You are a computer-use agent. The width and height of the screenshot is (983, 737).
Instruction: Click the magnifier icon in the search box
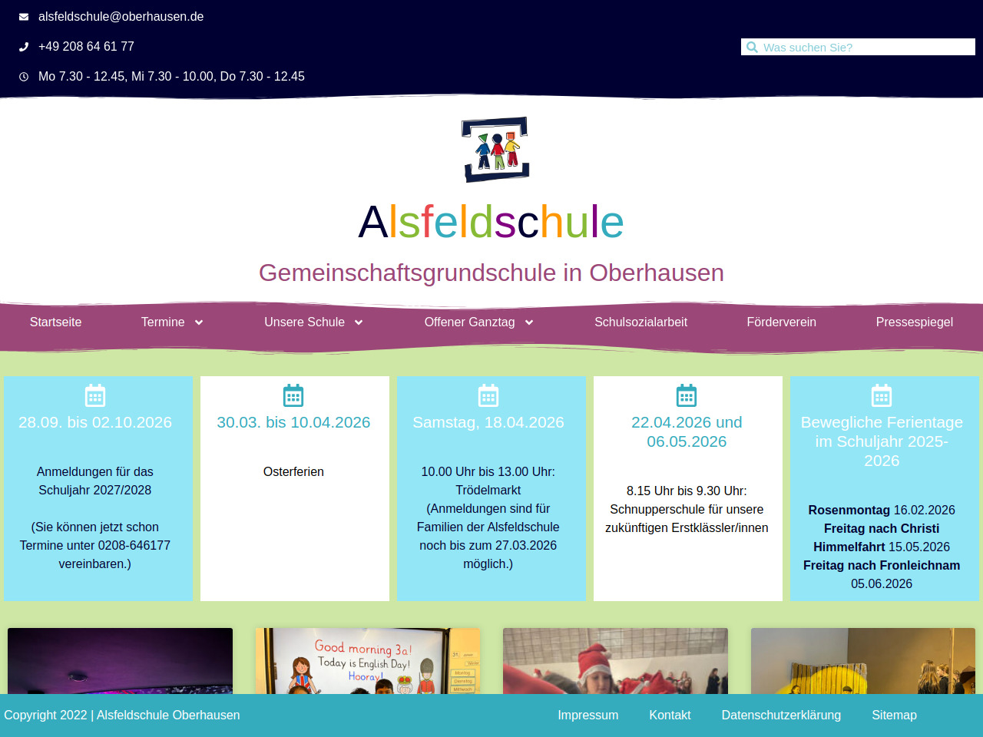(x=752, y=48)
